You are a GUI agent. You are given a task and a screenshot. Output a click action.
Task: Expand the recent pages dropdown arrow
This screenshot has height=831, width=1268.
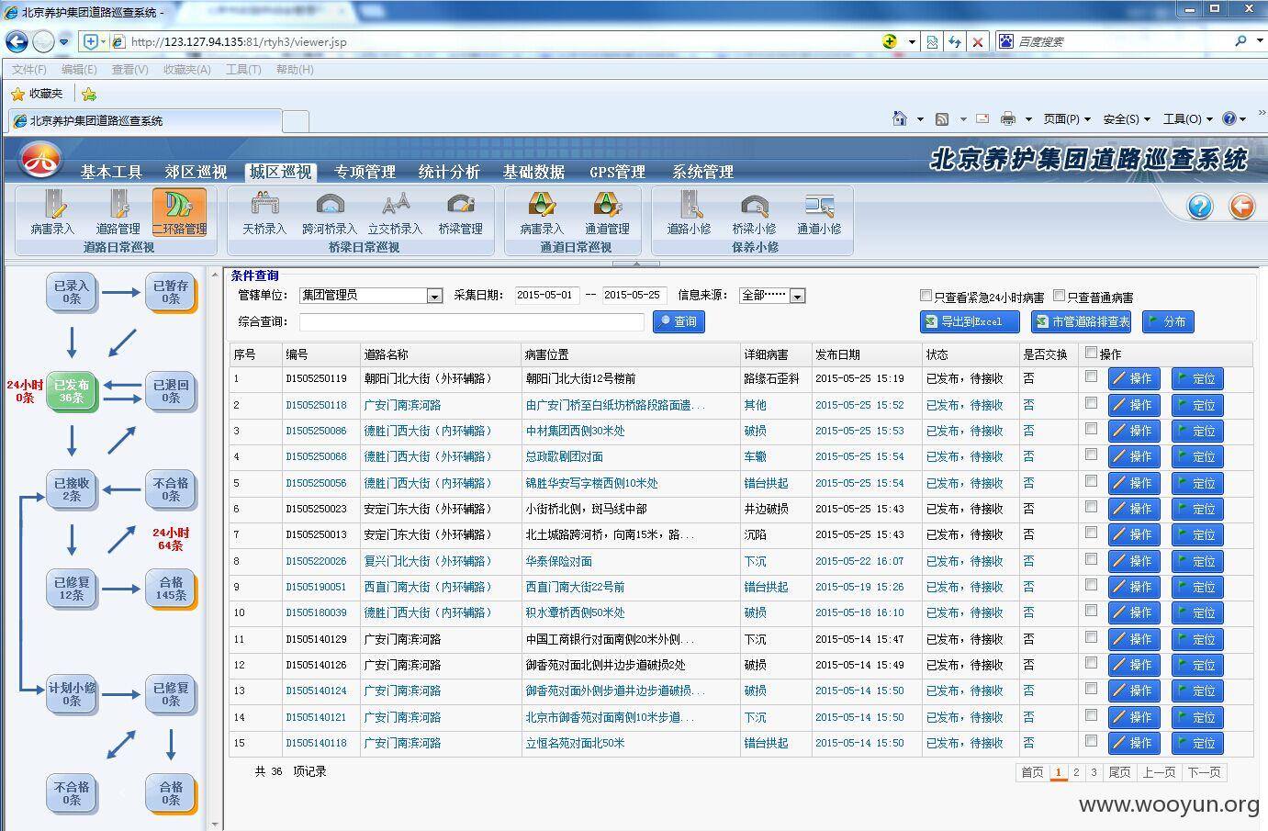pos(63,41)
